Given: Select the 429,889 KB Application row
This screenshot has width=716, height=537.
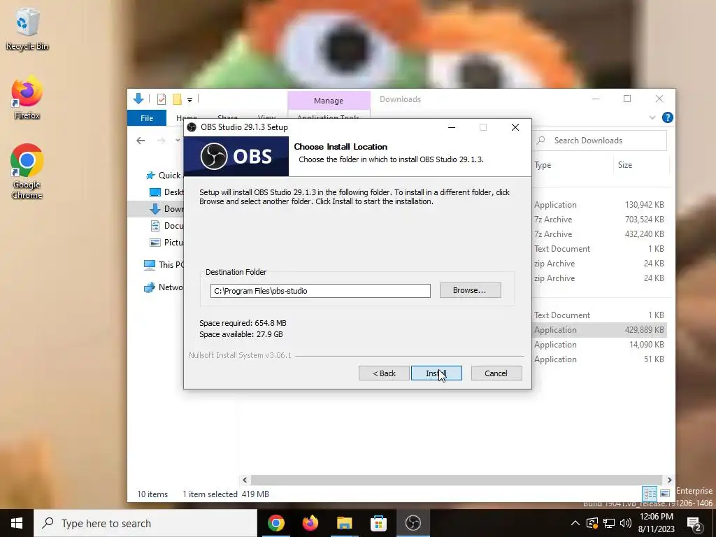Looking at the screenshot, I should coord(599,330).
